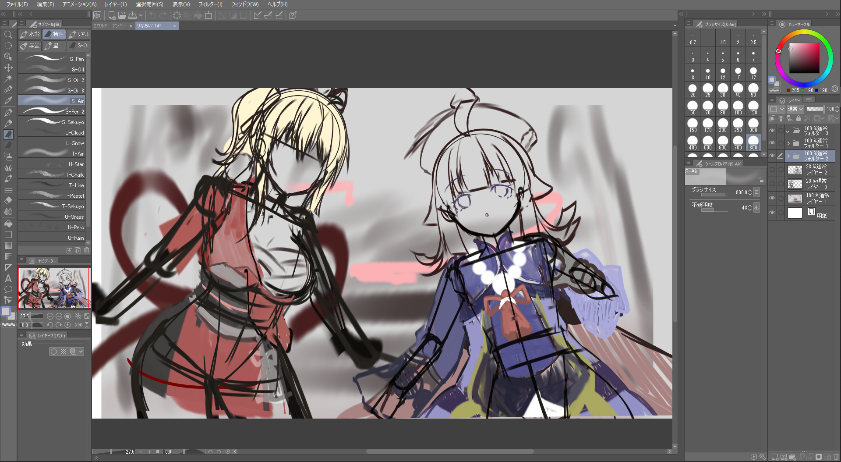Image resolution: width=841 pixels, height=462 pixels.
Task: Switch to the エウルア アンバー document tab
Action: (x=110, y=26)
